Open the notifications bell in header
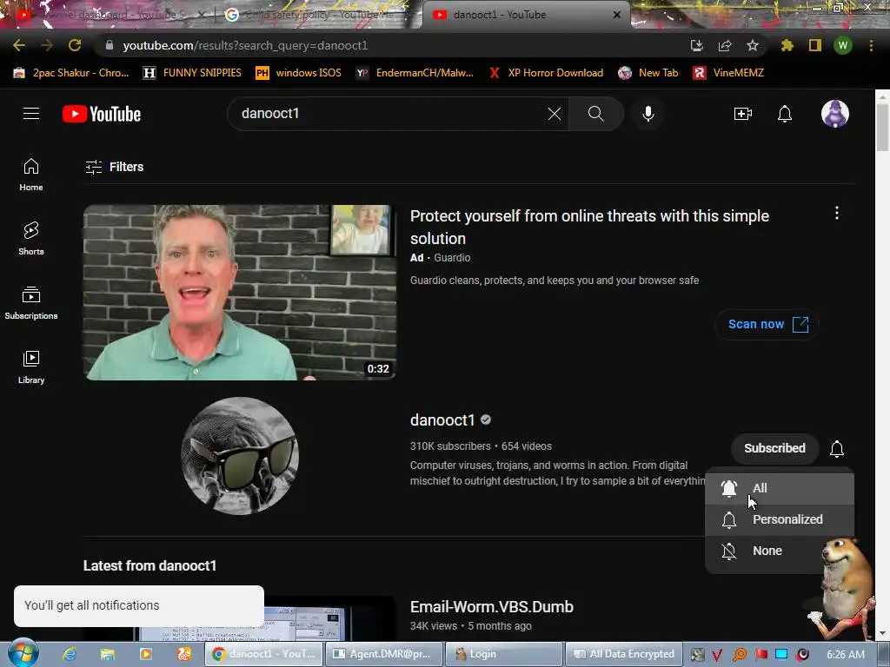 [785, 114]
